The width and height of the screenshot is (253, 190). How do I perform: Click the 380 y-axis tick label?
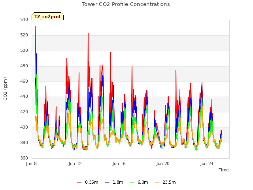(24, 142)
